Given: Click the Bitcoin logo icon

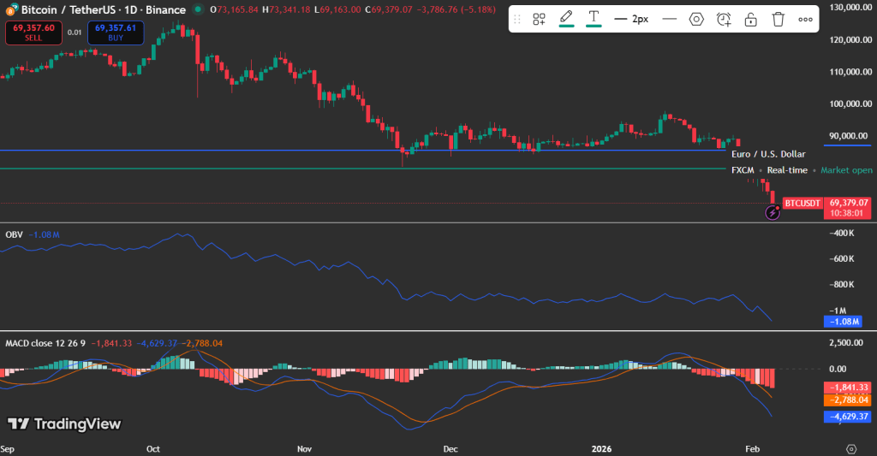Looking at the screenshot, I should (11, 9).
